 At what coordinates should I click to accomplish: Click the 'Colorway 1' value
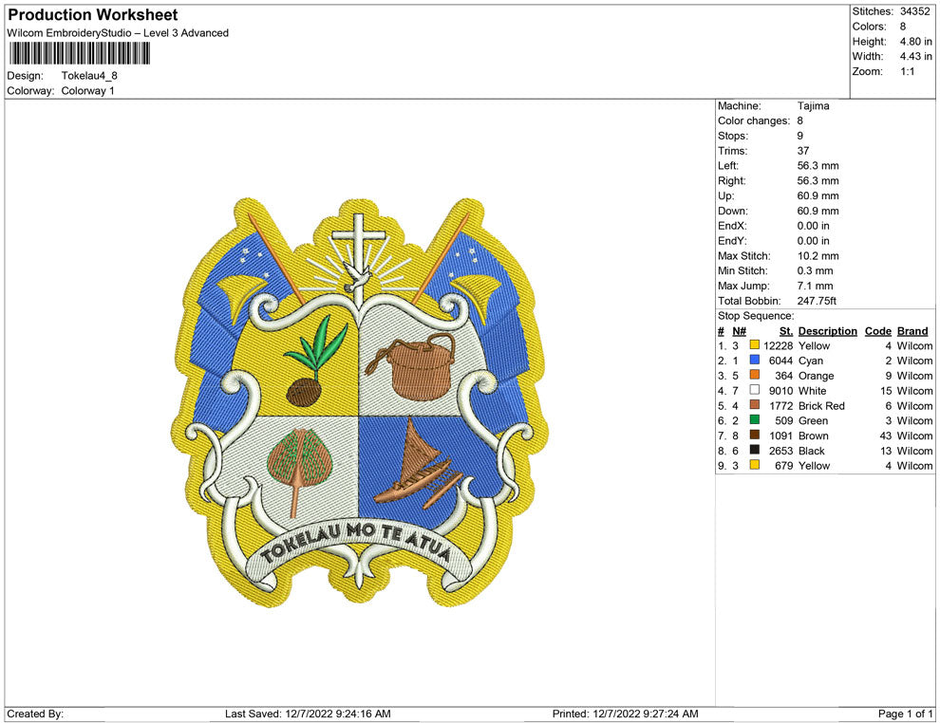click(x=87, y=90)
